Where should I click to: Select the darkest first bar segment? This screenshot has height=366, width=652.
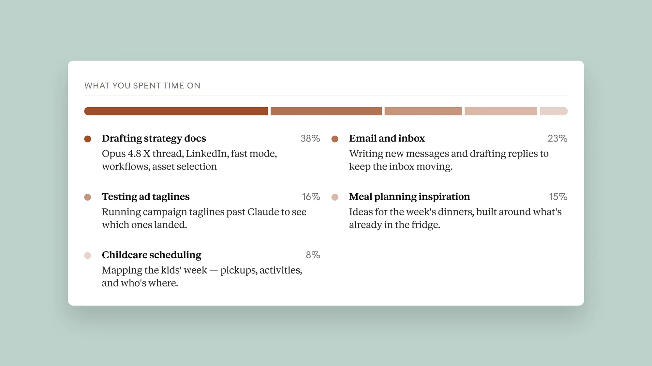[176, 111]
